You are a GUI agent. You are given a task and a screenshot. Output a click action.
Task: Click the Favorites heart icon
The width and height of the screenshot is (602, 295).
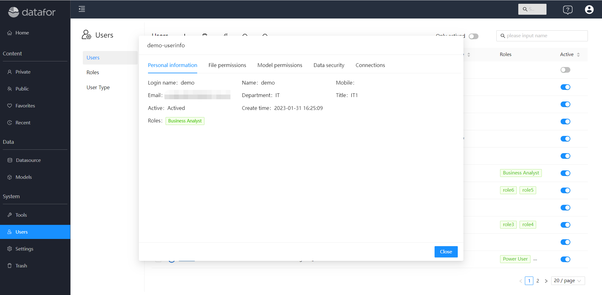[x=10, y=106]
